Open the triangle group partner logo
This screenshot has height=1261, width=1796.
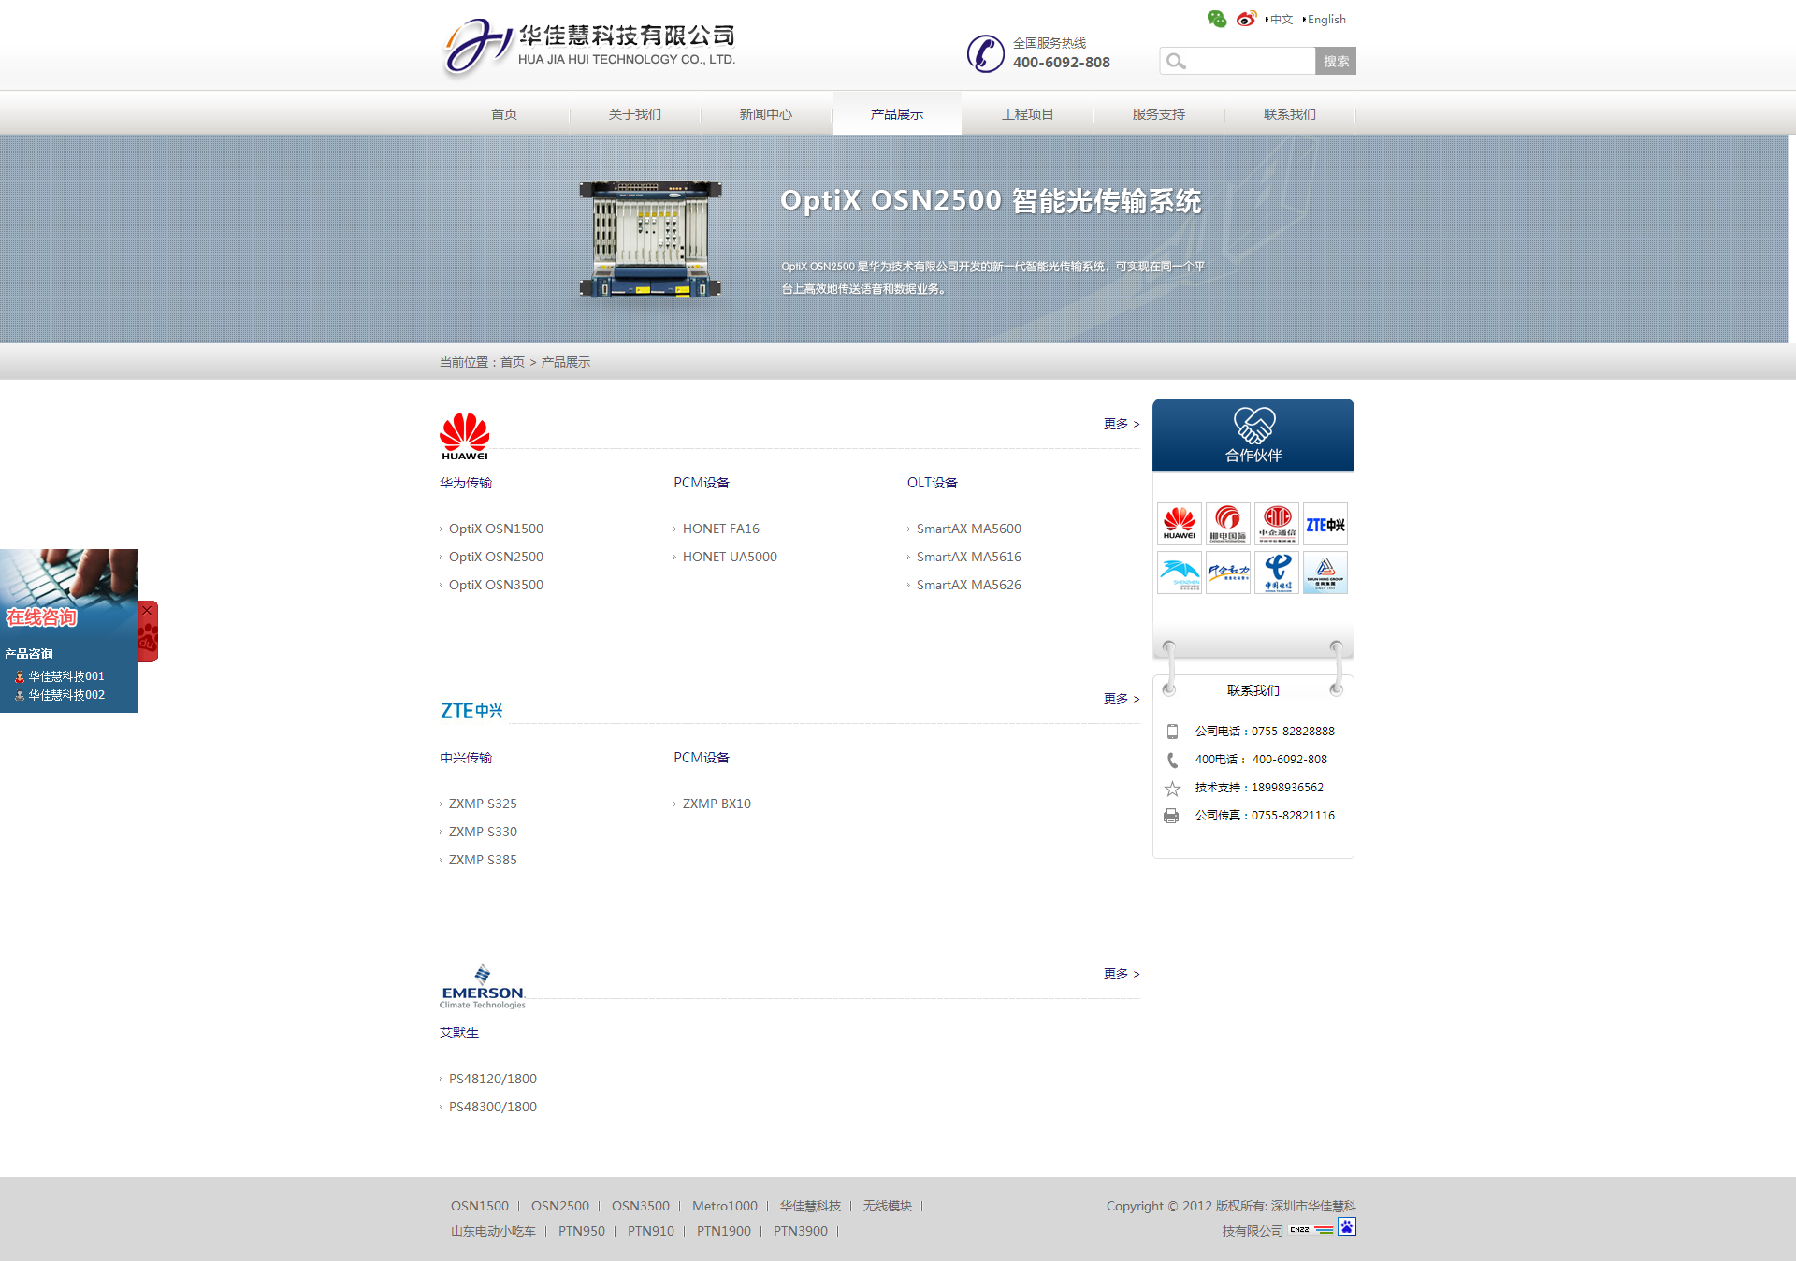coord(1325,573)
